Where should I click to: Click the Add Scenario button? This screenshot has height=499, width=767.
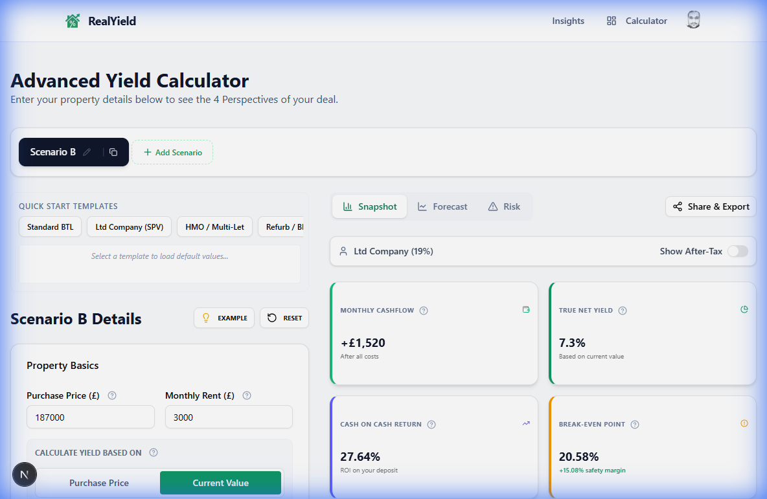tap(172, 152)
